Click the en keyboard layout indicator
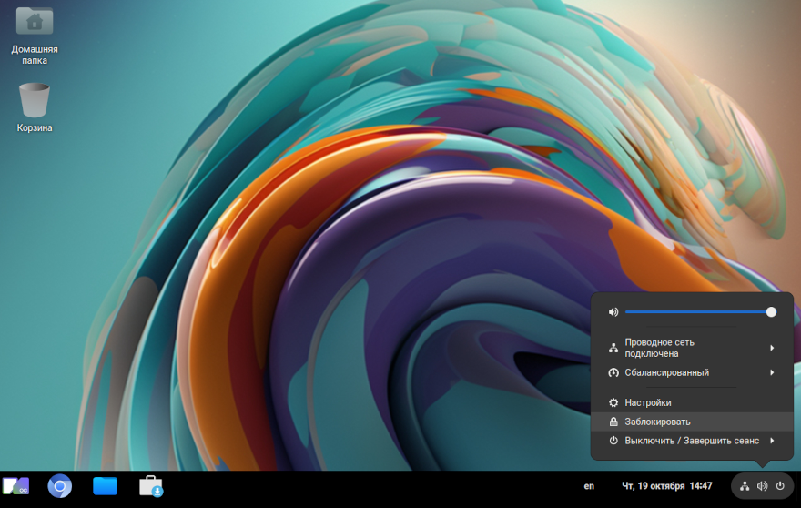The height and width of the screenshot is (508, 801). (589, 486)
